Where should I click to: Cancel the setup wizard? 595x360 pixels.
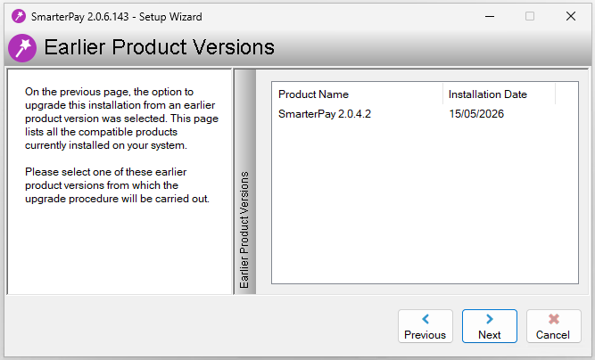[553, 326]
